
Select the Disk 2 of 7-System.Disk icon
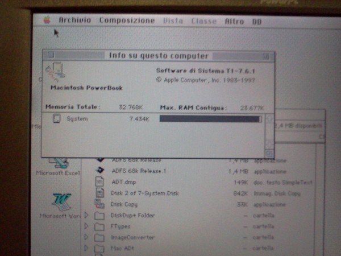100,193
